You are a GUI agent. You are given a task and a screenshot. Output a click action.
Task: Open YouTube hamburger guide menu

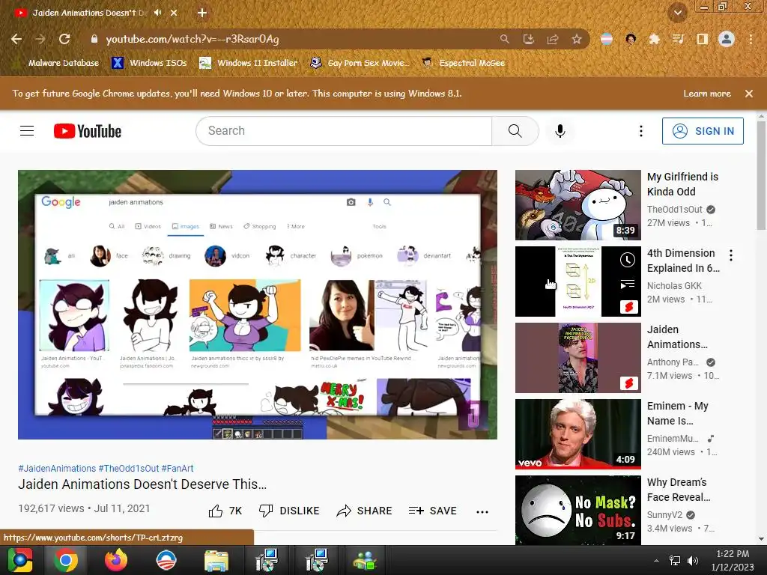(27, 131)
